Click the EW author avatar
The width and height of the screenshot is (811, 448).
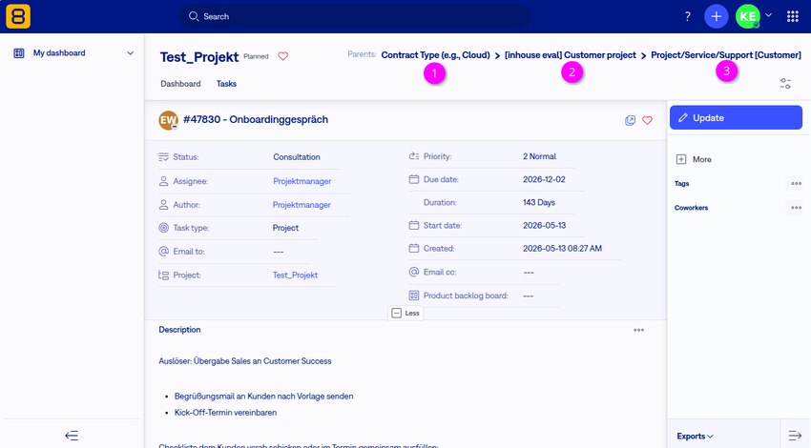coord(168,120)
